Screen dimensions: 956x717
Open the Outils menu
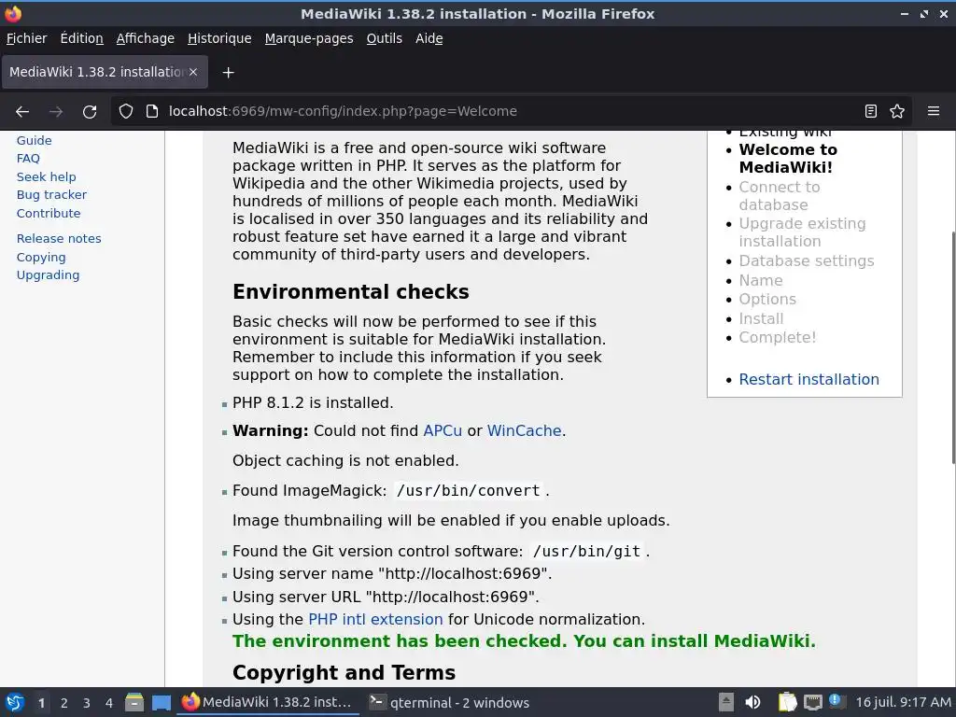pos(384,38)
